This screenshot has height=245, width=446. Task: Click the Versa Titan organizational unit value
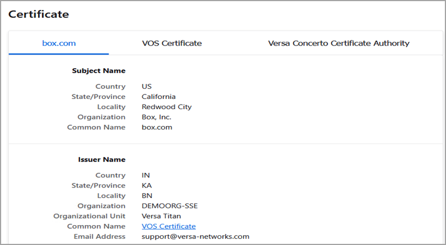point(161,216)
